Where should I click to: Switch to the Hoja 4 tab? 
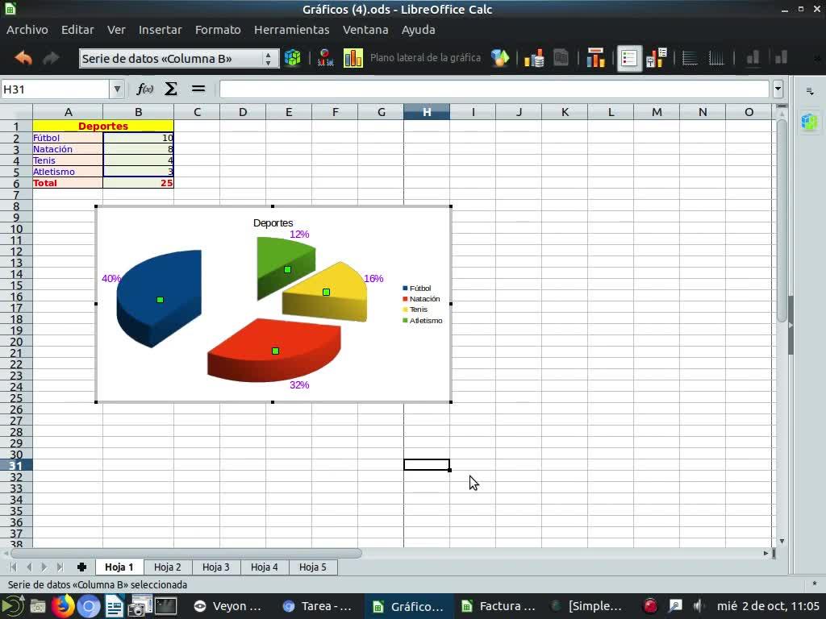pyautogui.click(x=265, y=567)
